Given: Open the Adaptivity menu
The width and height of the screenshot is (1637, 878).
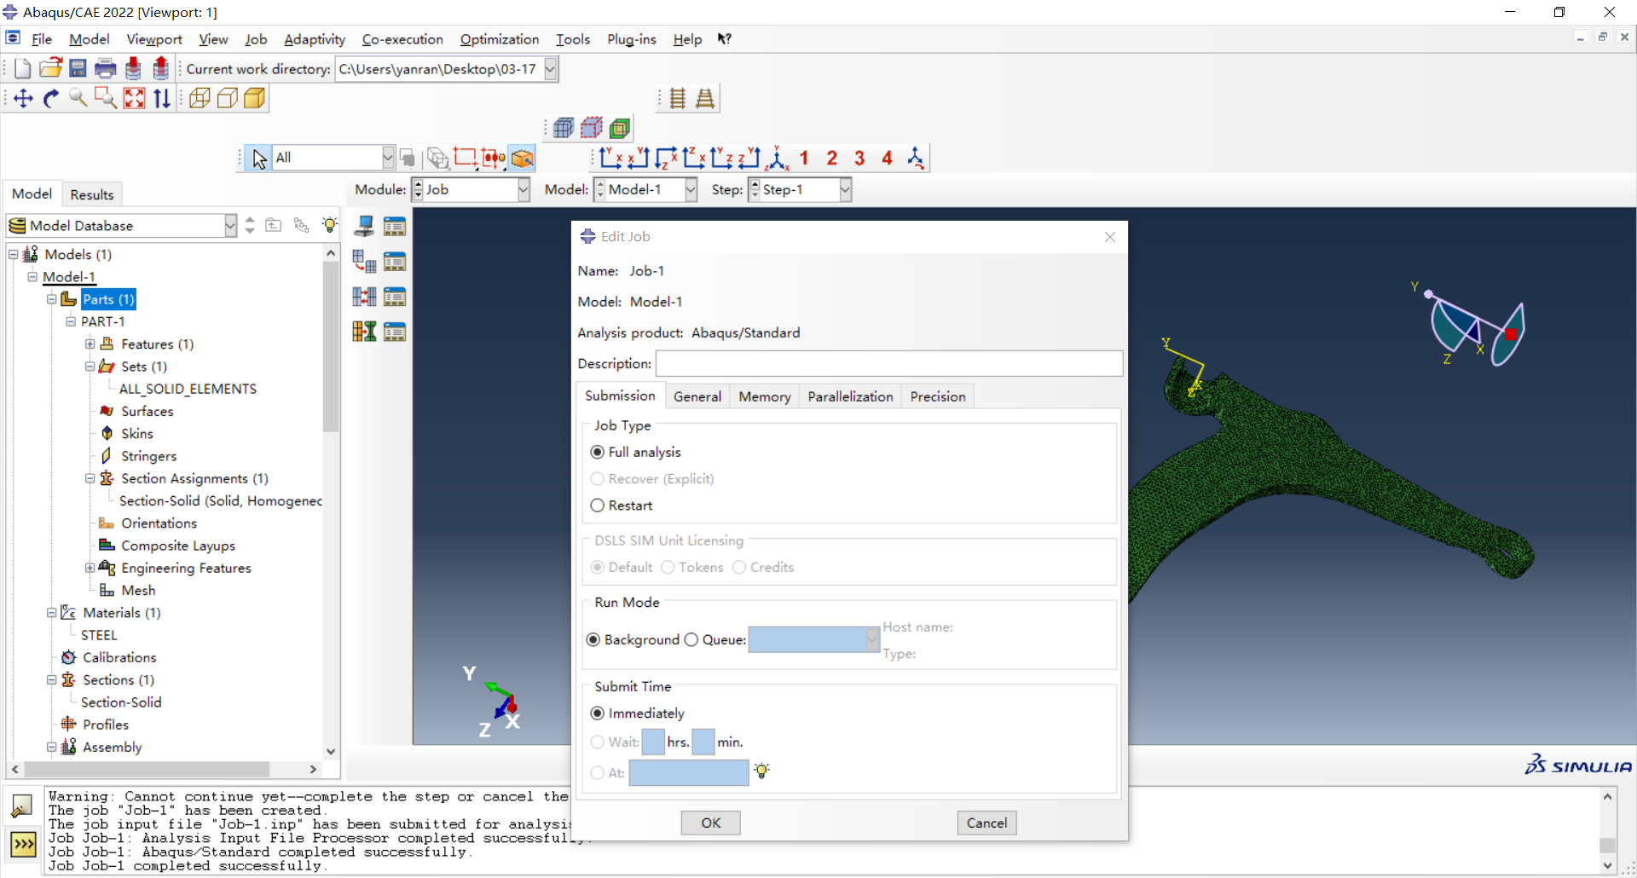Looking at the screenshot, I should pos(315,39).
